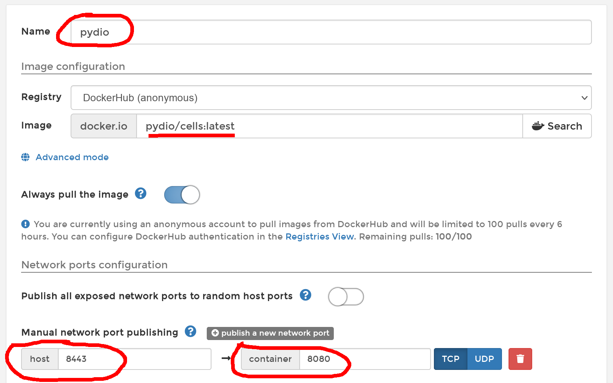Click the host port field

click(x=134, y=359)
